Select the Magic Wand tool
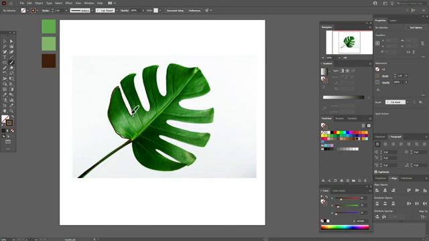 click(x=5, y=47)
